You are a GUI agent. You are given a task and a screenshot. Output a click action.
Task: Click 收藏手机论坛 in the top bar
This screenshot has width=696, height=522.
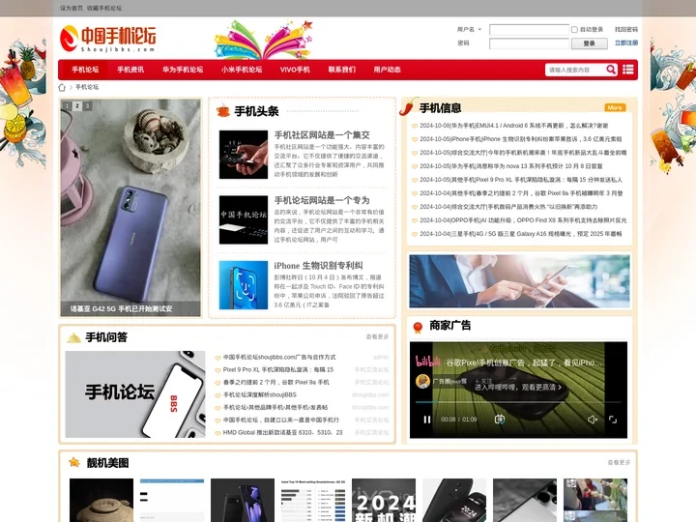(104, 8)
